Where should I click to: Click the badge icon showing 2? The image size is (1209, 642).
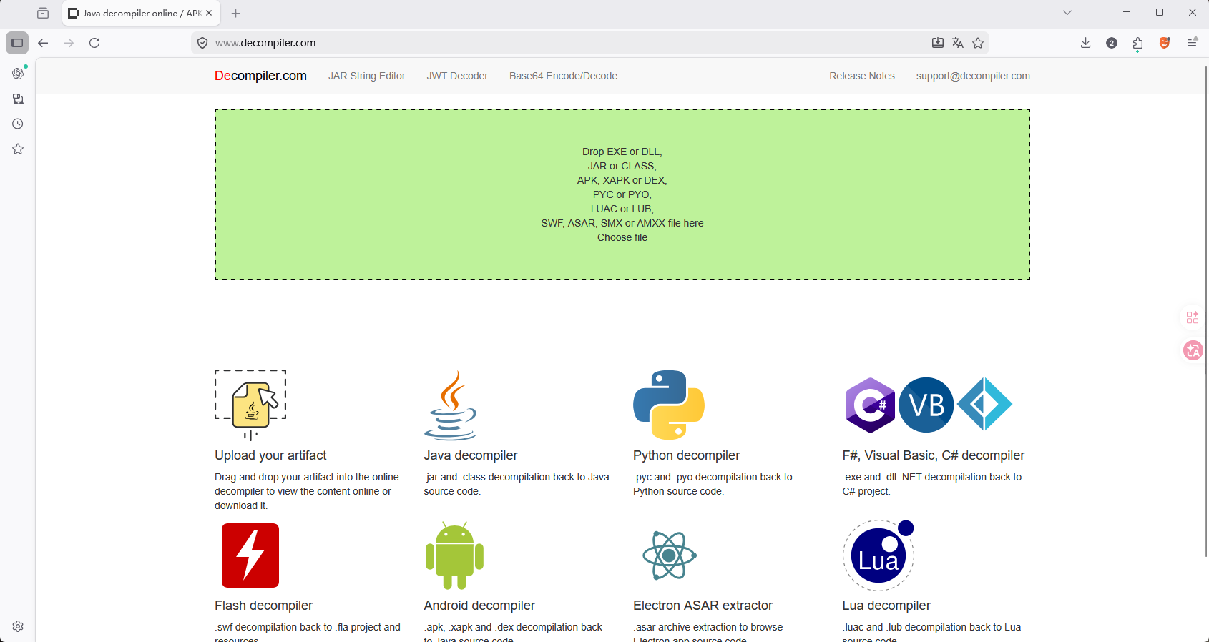(x=1112, y=43)
